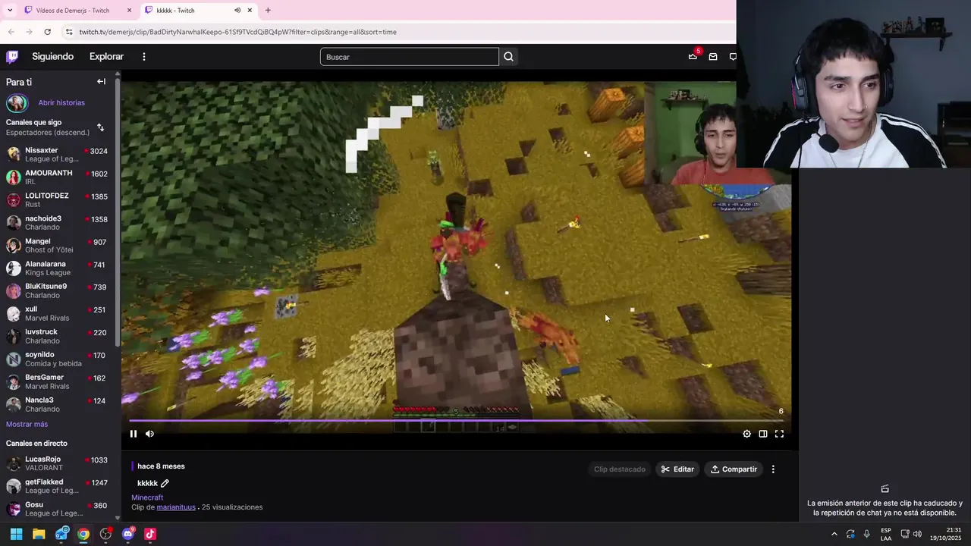
Task: Select Mangel channel playing Ghost of Yōtei
Action: click(58, 246)
